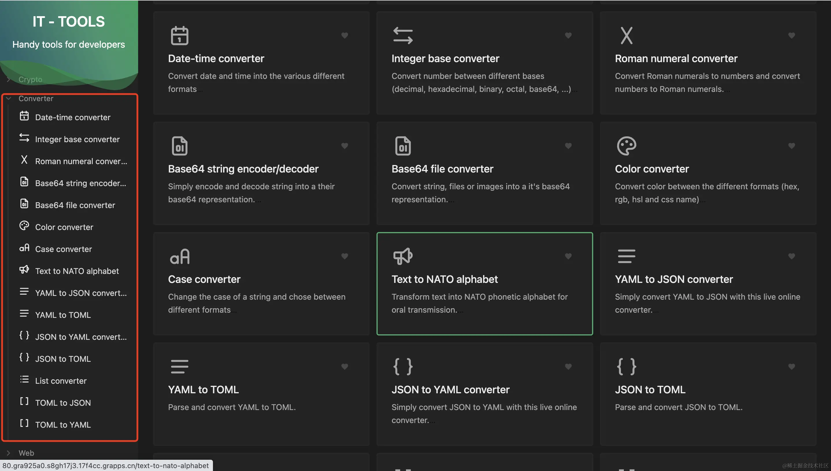831x471 pixels.
Task: Favorite the JSON to TOML card
Action: click(791, 366)
